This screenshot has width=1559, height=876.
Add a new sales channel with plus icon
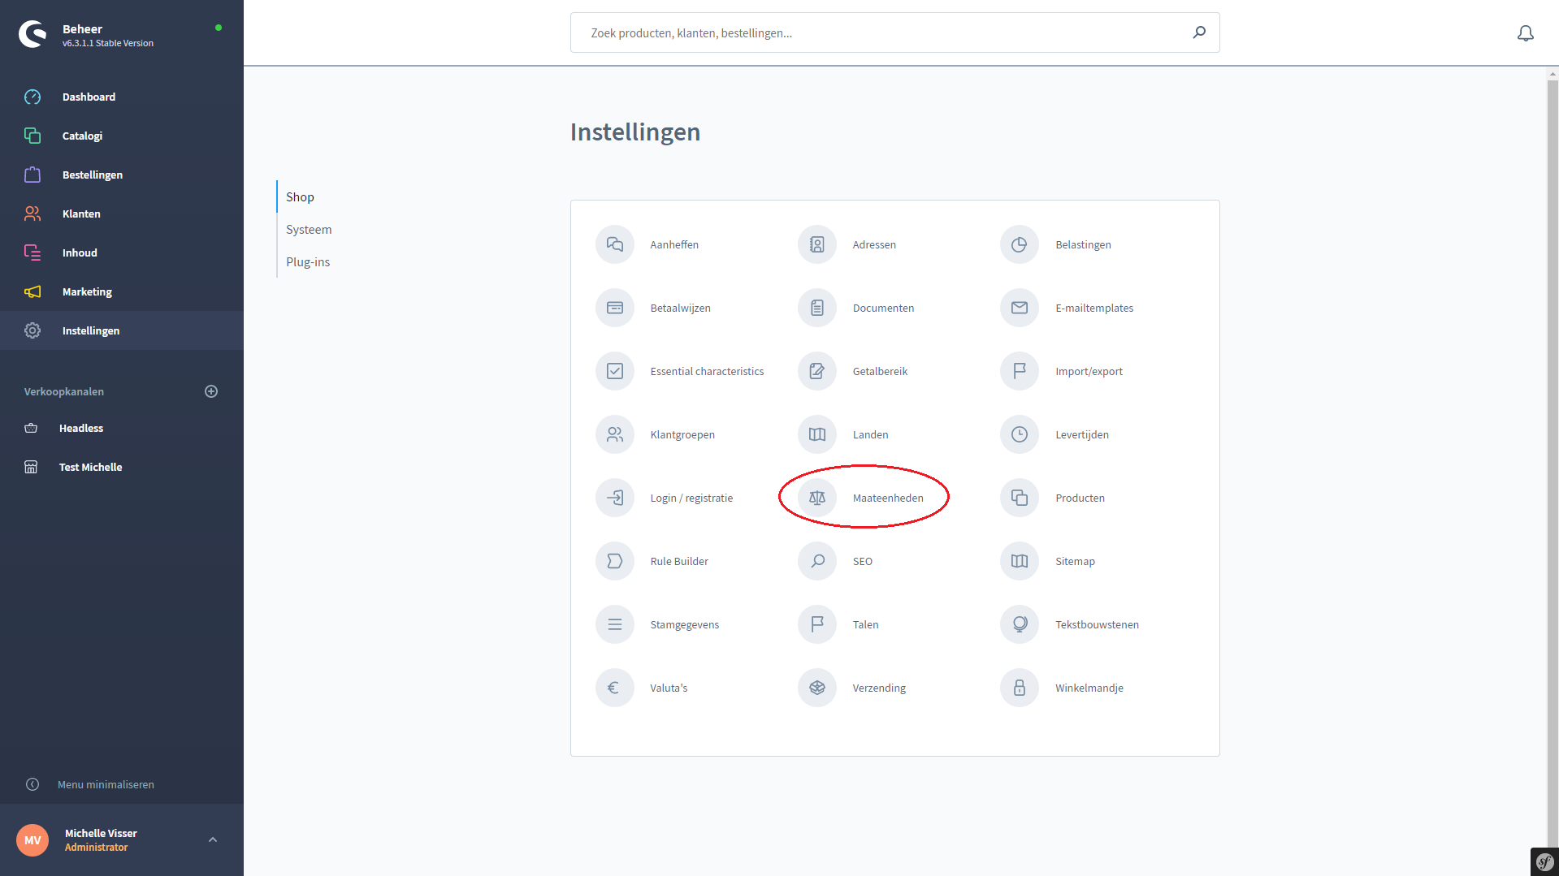click(211, 391)
